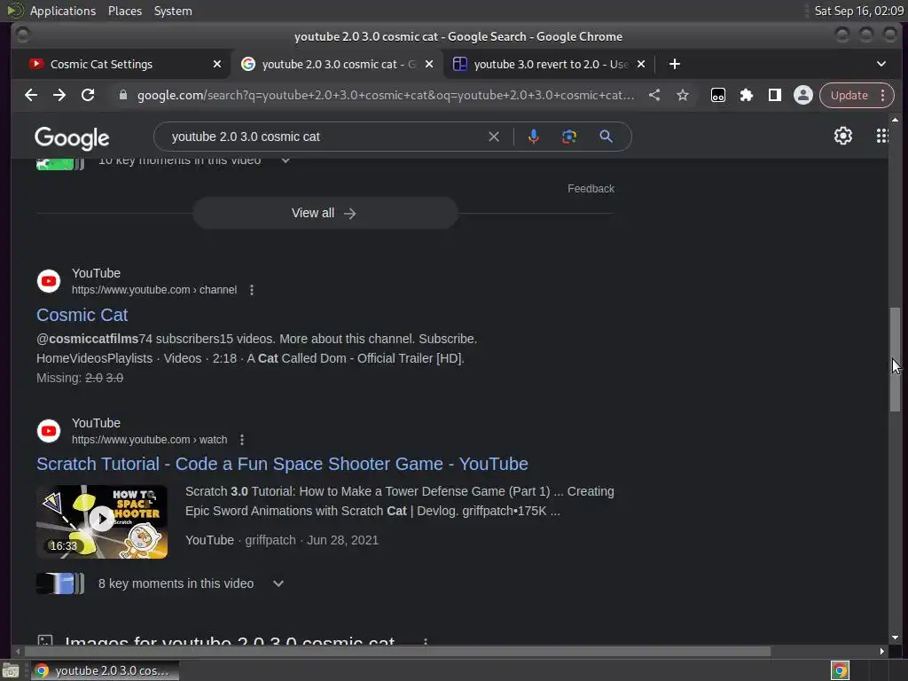
Task: Click the scroll-down arrow of page
Action: point(896,638)
